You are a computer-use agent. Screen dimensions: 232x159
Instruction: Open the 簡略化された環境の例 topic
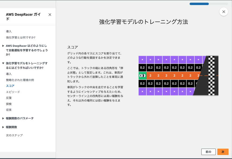[20, 80]
